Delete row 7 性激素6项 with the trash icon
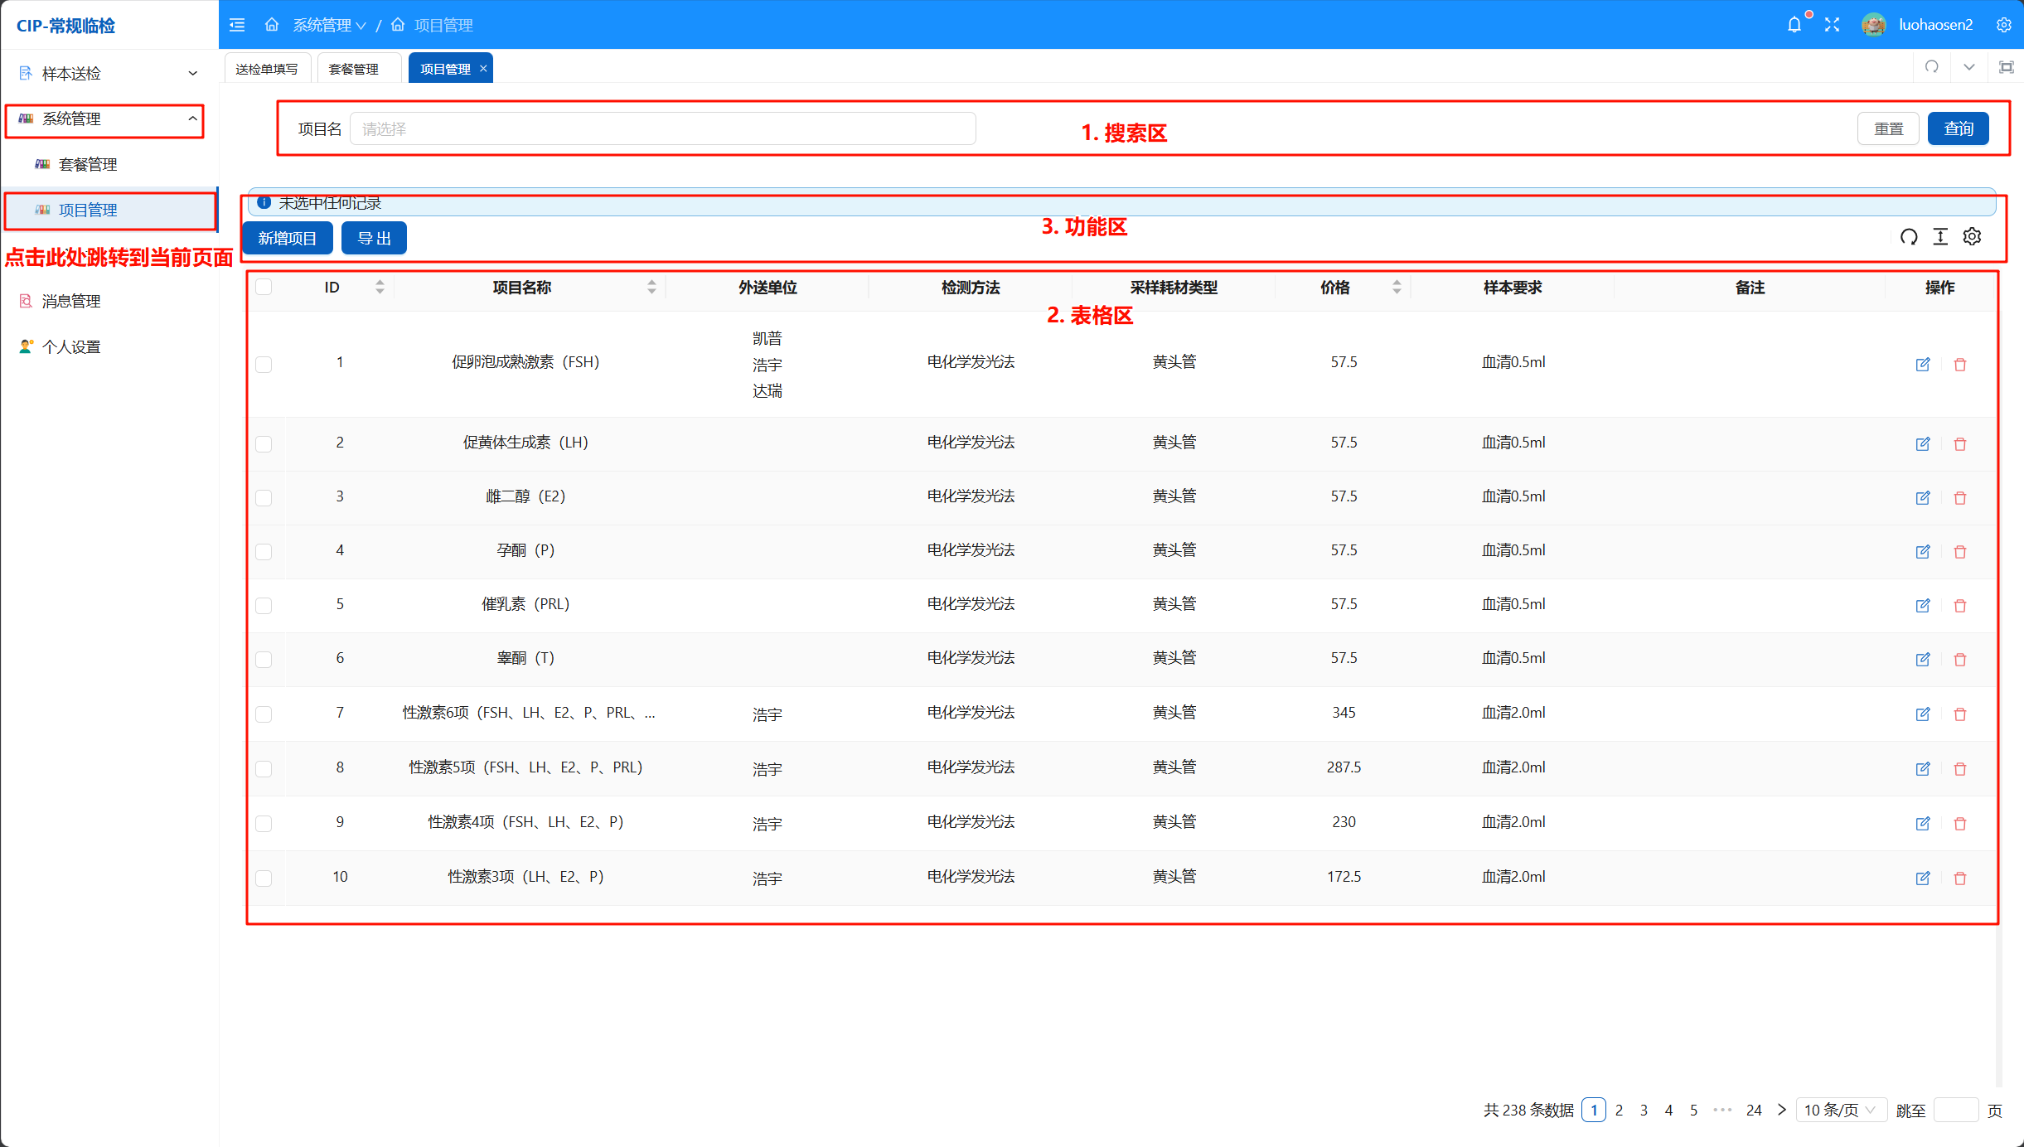 [x=1960, y=714]
